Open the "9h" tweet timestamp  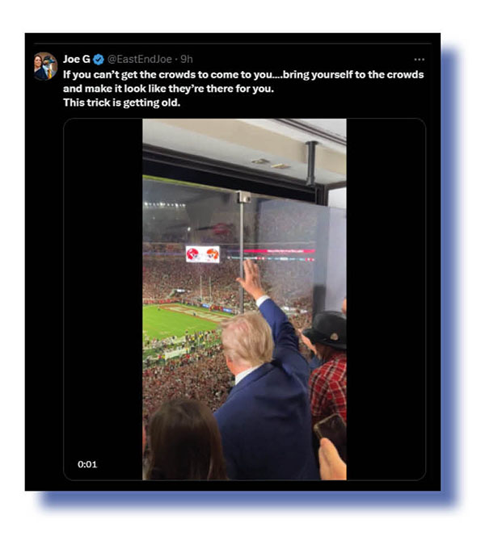coord(187,60)
